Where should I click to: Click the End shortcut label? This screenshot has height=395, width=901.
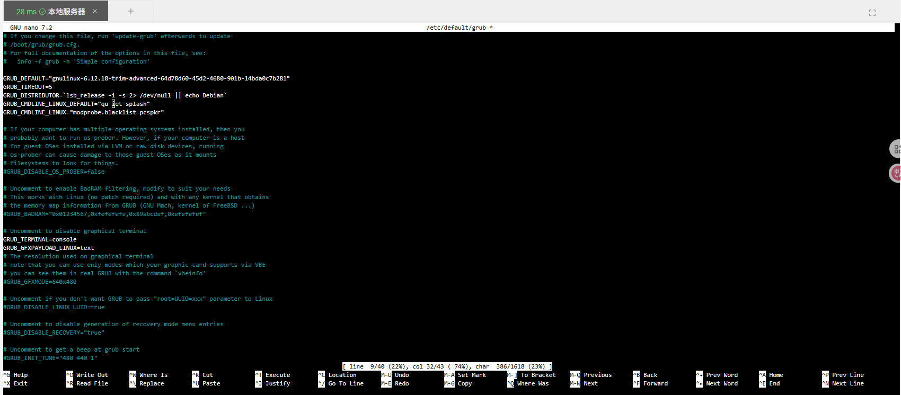[x=774, y=383]
